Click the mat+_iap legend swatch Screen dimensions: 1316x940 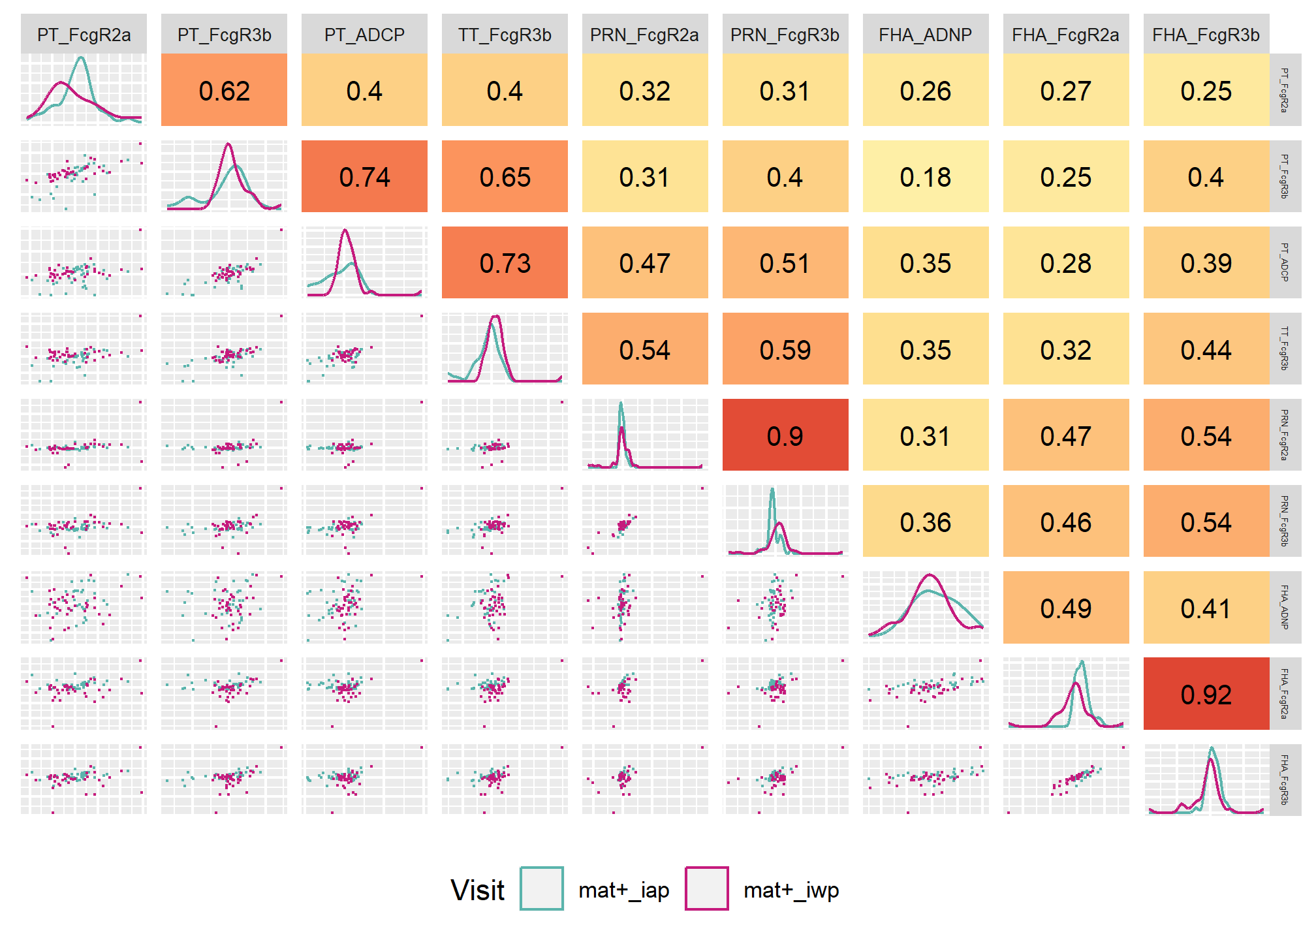coord(542,888)
